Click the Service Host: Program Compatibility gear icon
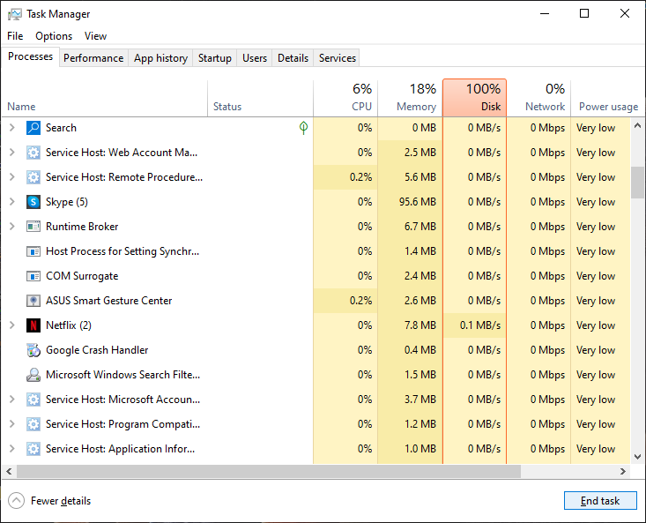This screenshot has height=523, width=646. (33, 424)
